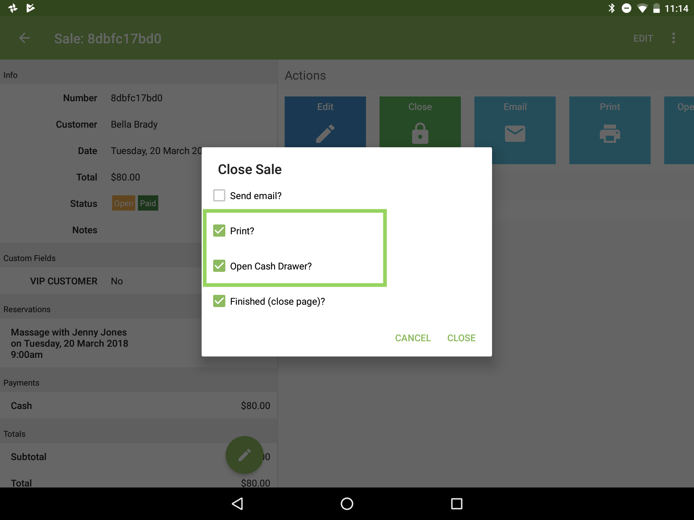Viewport: 694px width, 520px height.
Task: Tap the Android recents square button
Action: [457, 503]
